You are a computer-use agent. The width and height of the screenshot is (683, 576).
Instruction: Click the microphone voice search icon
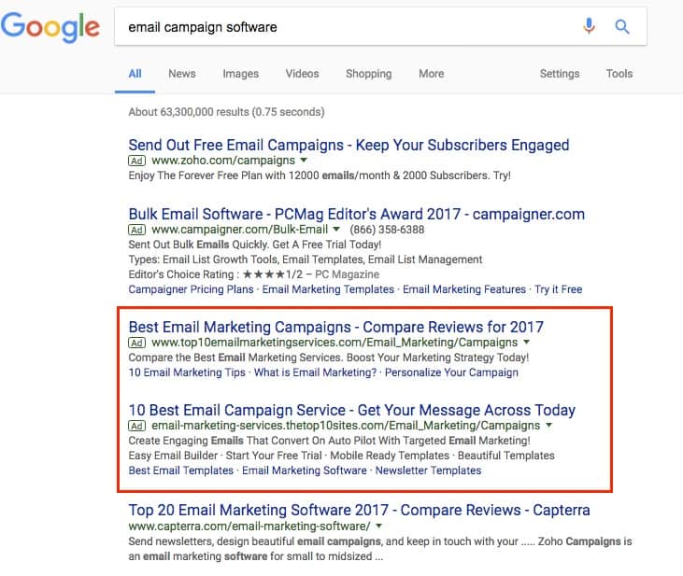[x=589, y=27]
